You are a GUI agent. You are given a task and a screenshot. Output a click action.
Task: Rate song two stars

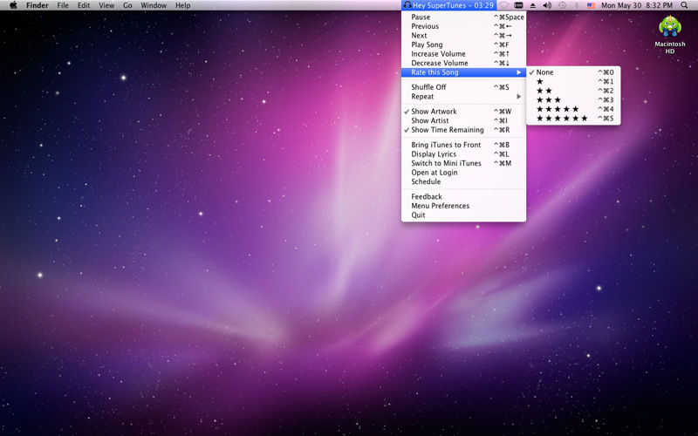[573, 91]
